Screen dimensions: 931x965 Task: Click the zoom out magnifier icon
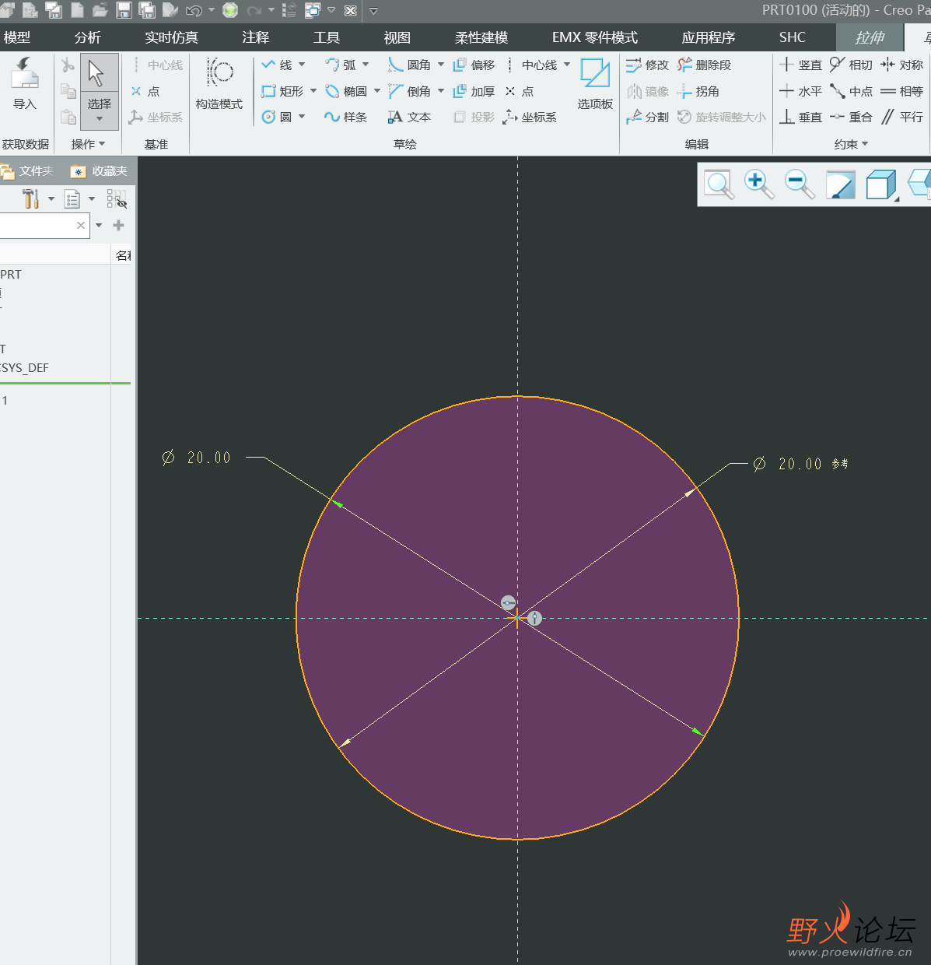(800, 184)
